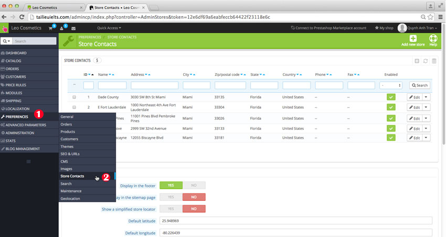
Task: Sort by Name ascending arrow
Action: pos(112,75)
